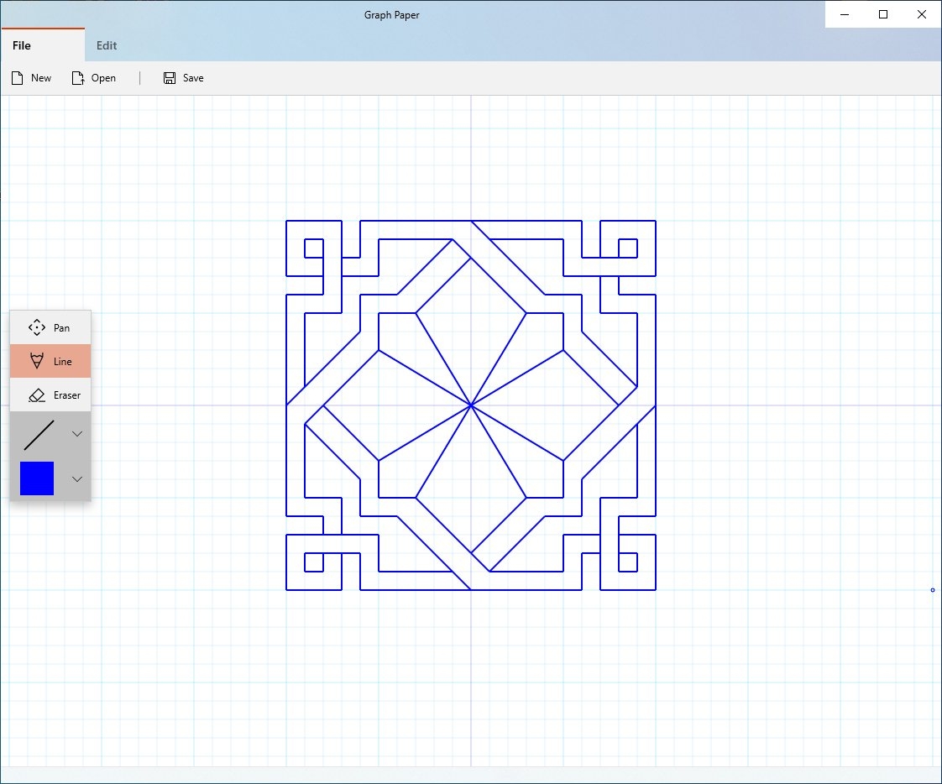Viewport: 942px width, 784px height.
Task: Switch to the File tab
Action: tap(21, 46)
